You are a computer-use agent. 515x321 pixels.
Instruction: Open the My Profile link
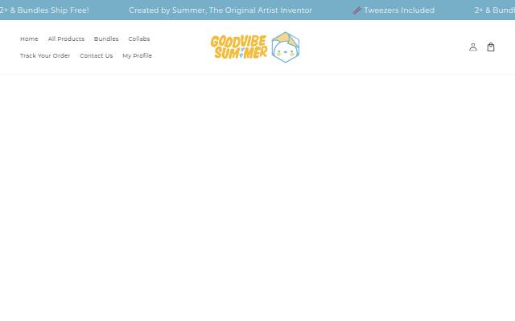(x=137, y=55)
